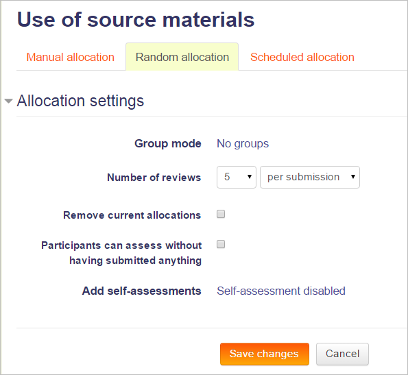Click the Save changes button
408x375 pixels.
click(x=265, y=354)
